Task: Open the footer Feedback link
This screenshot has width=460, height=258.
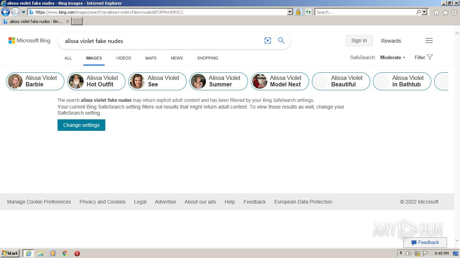Action: [254, 202]
